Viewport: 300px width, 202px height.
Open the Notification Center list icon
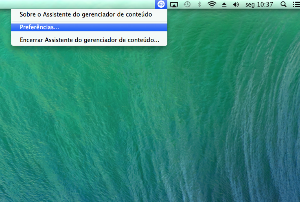click(x=296, y=4)
